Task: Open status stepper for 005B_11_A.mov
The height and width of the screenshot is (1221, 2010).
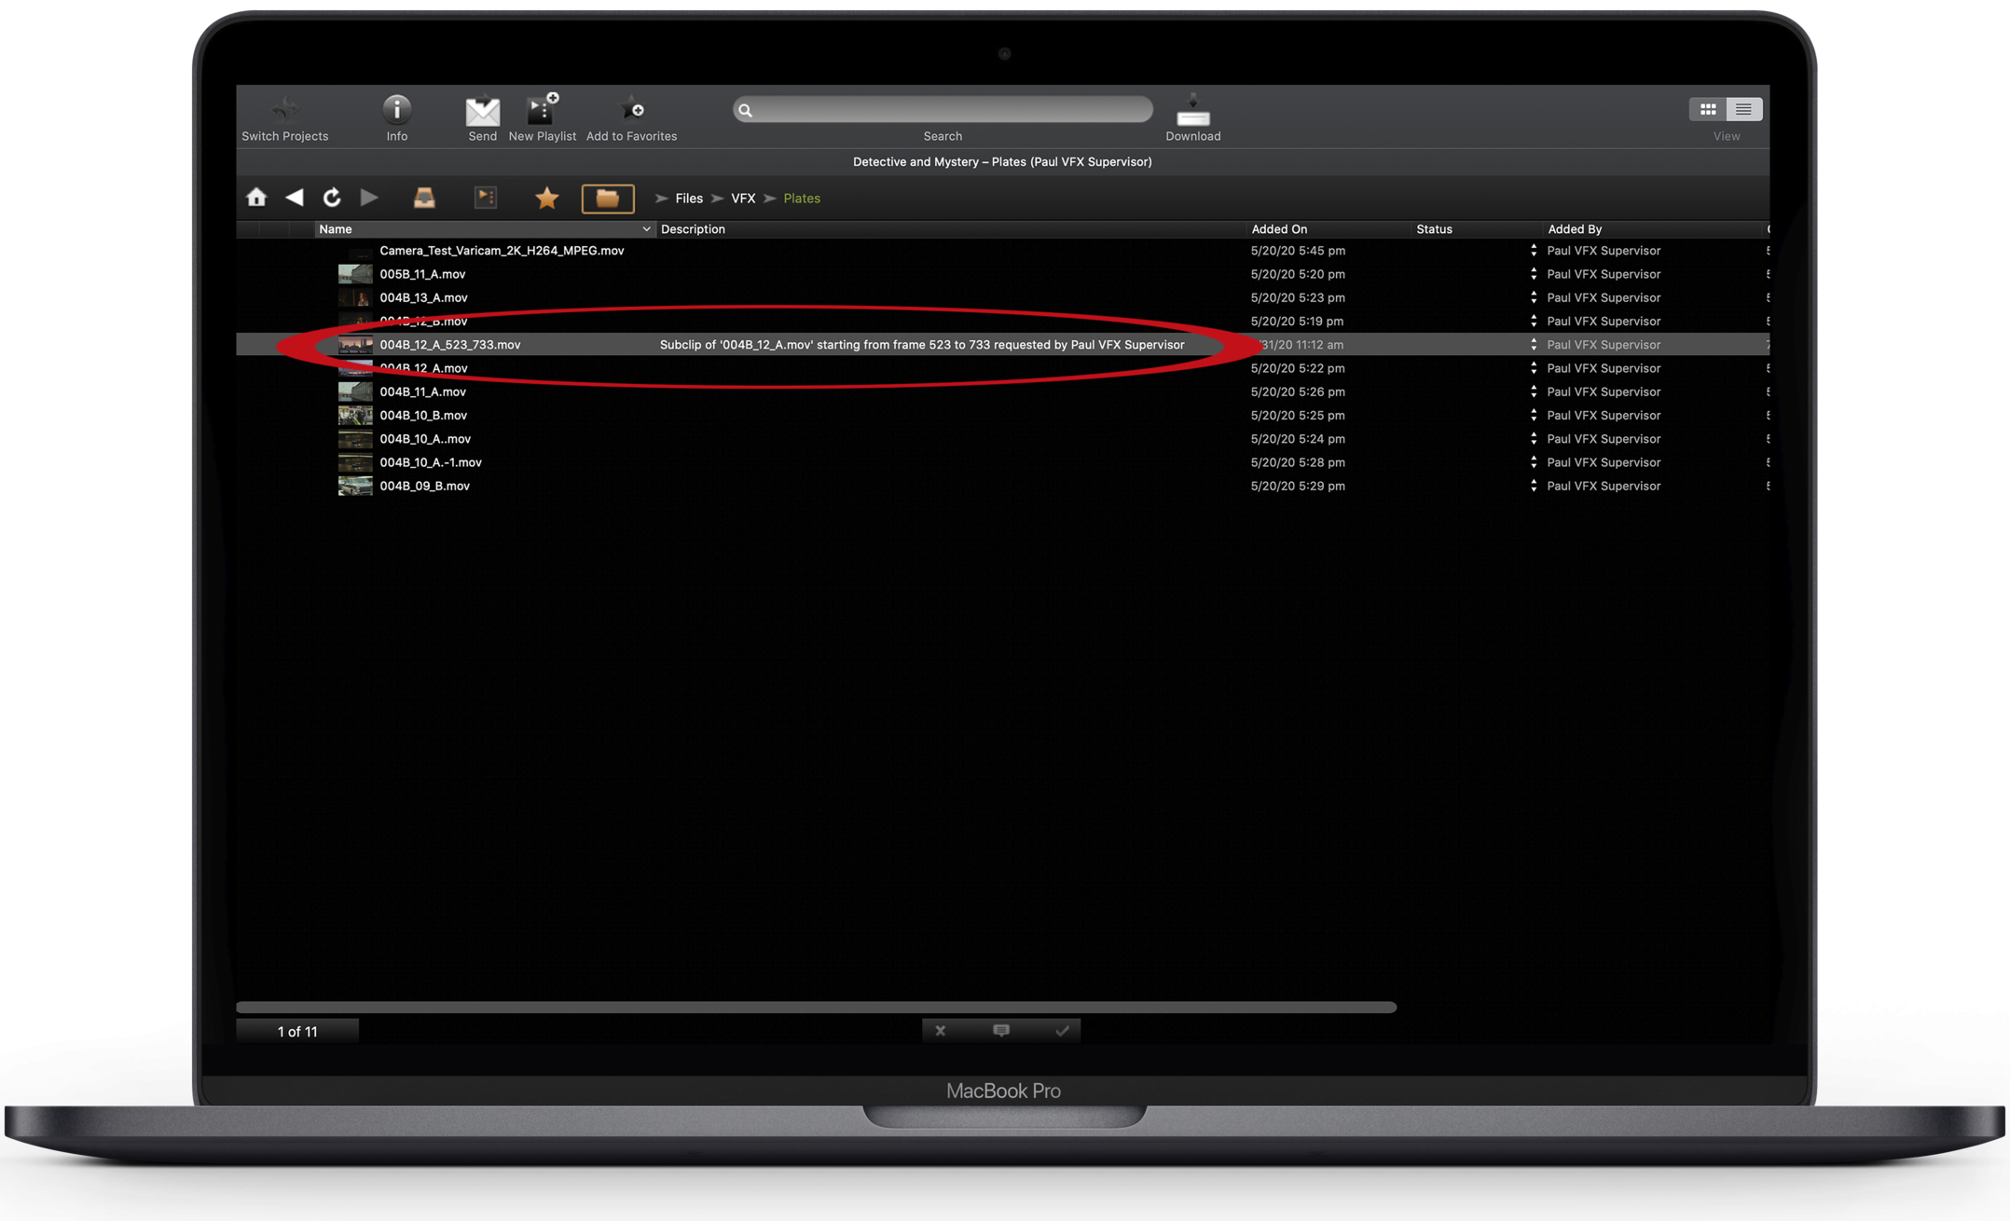Action: (1534, 274)
